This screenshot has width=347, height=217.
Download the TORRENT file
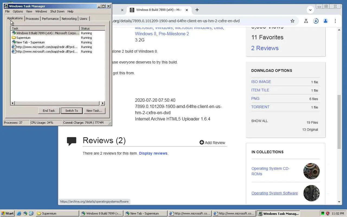pyautogui.click(x=260, y=107)
